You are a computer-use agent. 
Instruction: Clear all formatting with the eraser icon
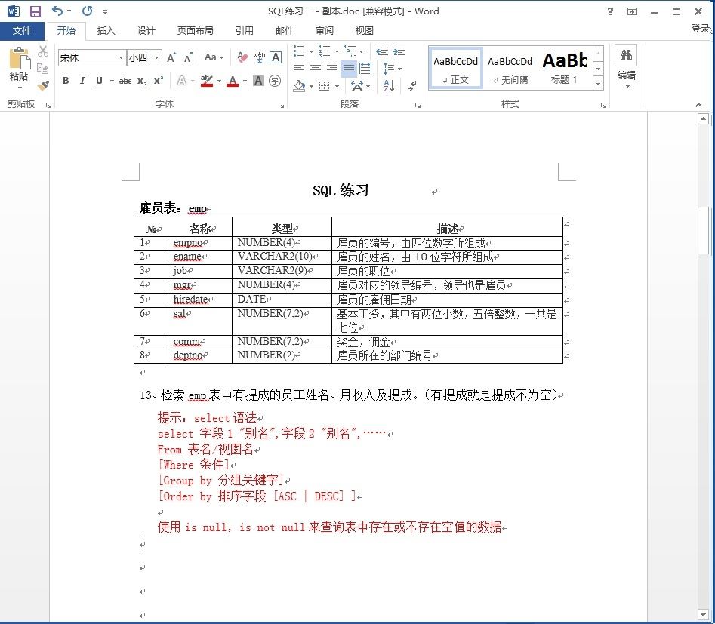pos(242,57)
